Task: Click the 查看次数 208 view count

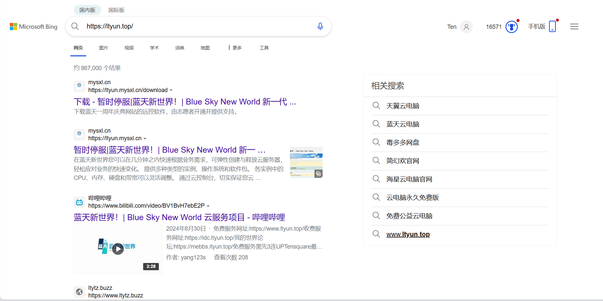Action: [231, 257]
